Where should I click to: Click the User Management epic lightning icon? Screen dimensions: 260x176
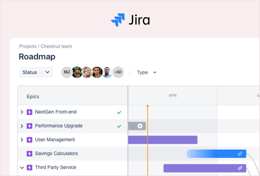(30, 140)
